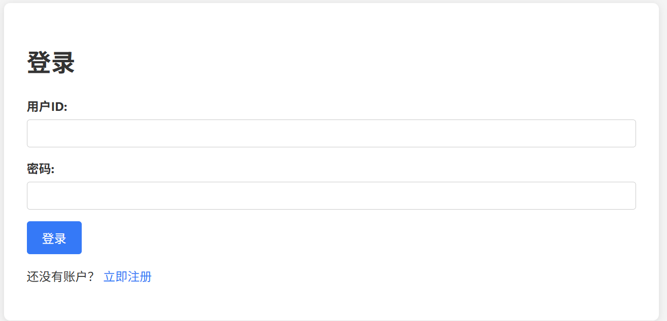
Task: Follow the blue register-now link
Action: pos(127,277)
